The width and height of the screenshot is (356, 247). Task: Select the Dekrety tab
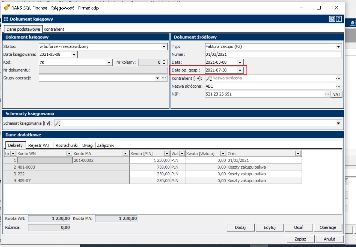click(x=15, y=145)
